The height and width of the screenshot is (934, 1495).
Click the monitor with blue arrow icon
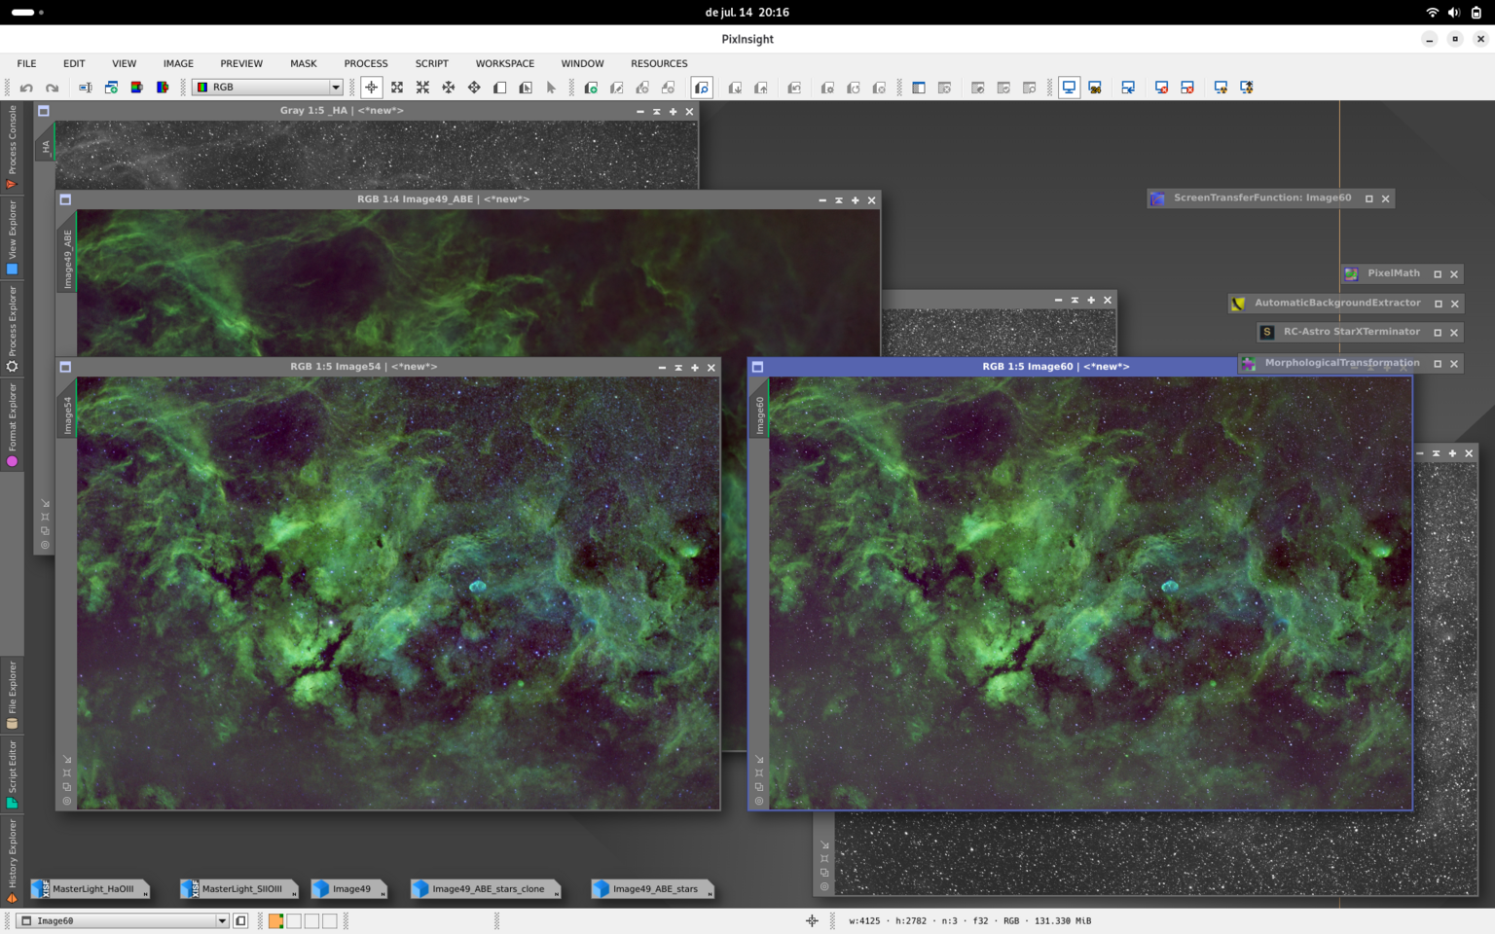1128,88
